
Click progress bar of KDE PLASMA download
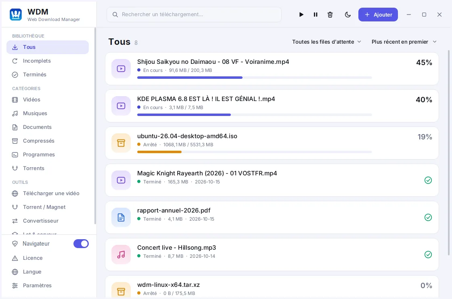pos(255,115)
